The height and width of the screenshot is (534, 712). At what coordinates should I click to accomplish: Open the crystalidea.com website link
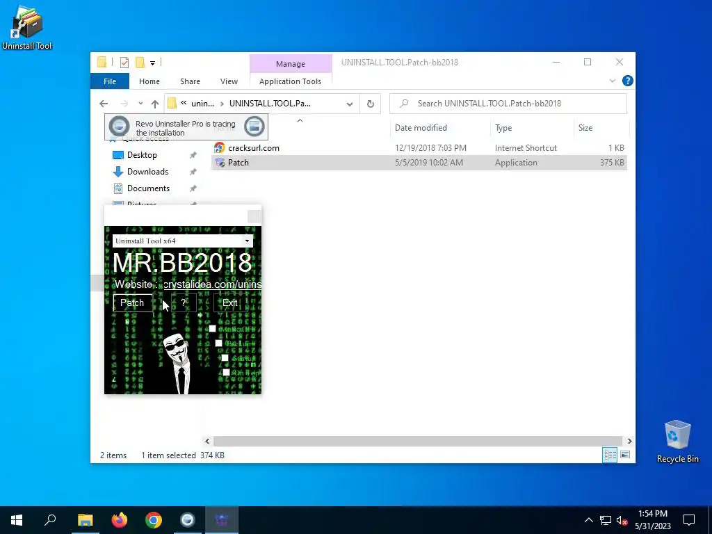click(212, 284)
